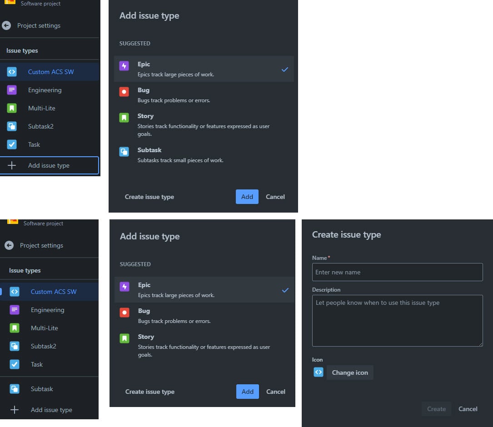Click Custom ACS SW text in bottom sidebar
The image size is (493, 427).
tap(54, 292)
